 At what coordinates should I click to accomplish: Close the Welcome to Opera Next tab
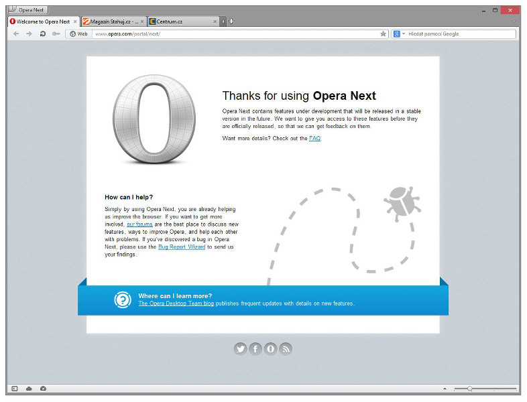coord(75,21)
